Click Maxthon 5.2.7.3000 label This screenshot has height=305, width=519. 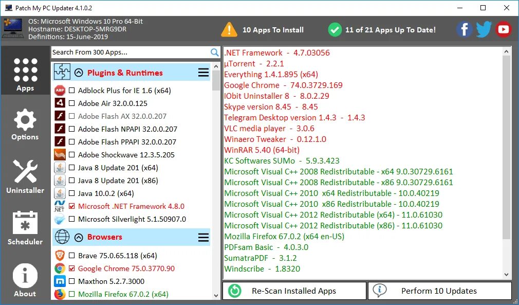[x=111, y=281]
